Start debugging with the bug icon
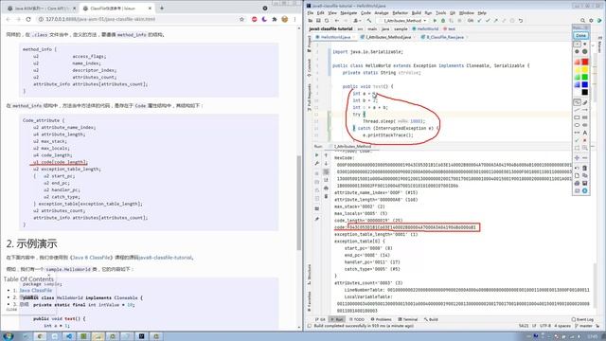 (443, 21)
